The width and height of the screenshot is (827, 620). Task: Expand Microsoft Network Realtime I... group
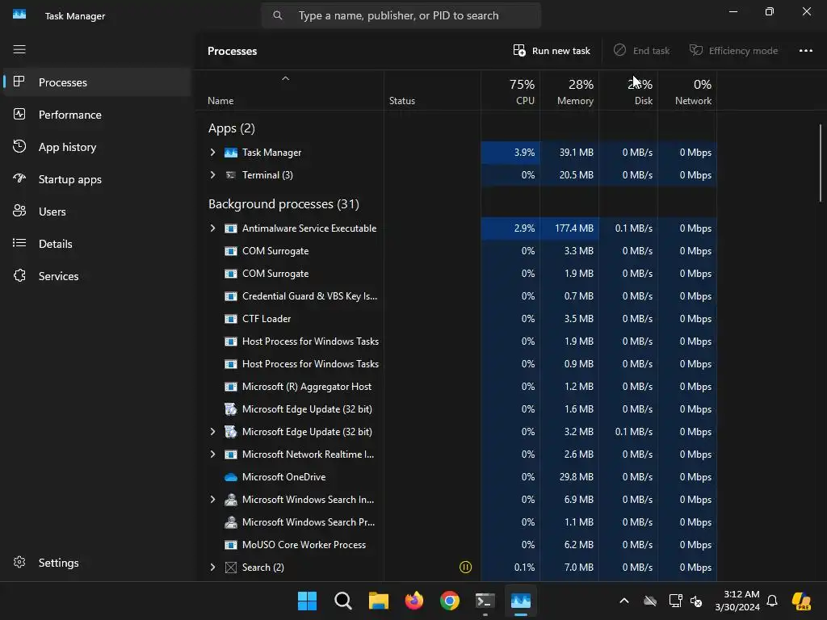coord(212,455)
